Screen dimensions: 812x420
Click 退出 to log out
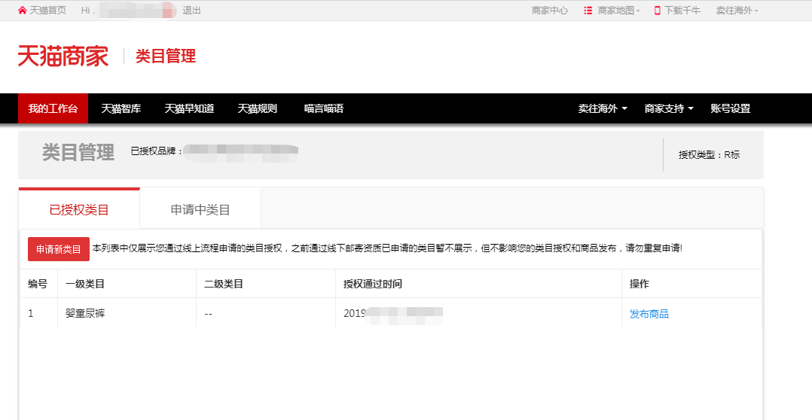[191, 11]
